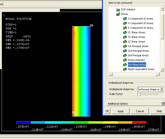Click the Plastic equivalent stress cube icon
The height and width of the screenshot is (139, 165).
click(x=125, y=69)
